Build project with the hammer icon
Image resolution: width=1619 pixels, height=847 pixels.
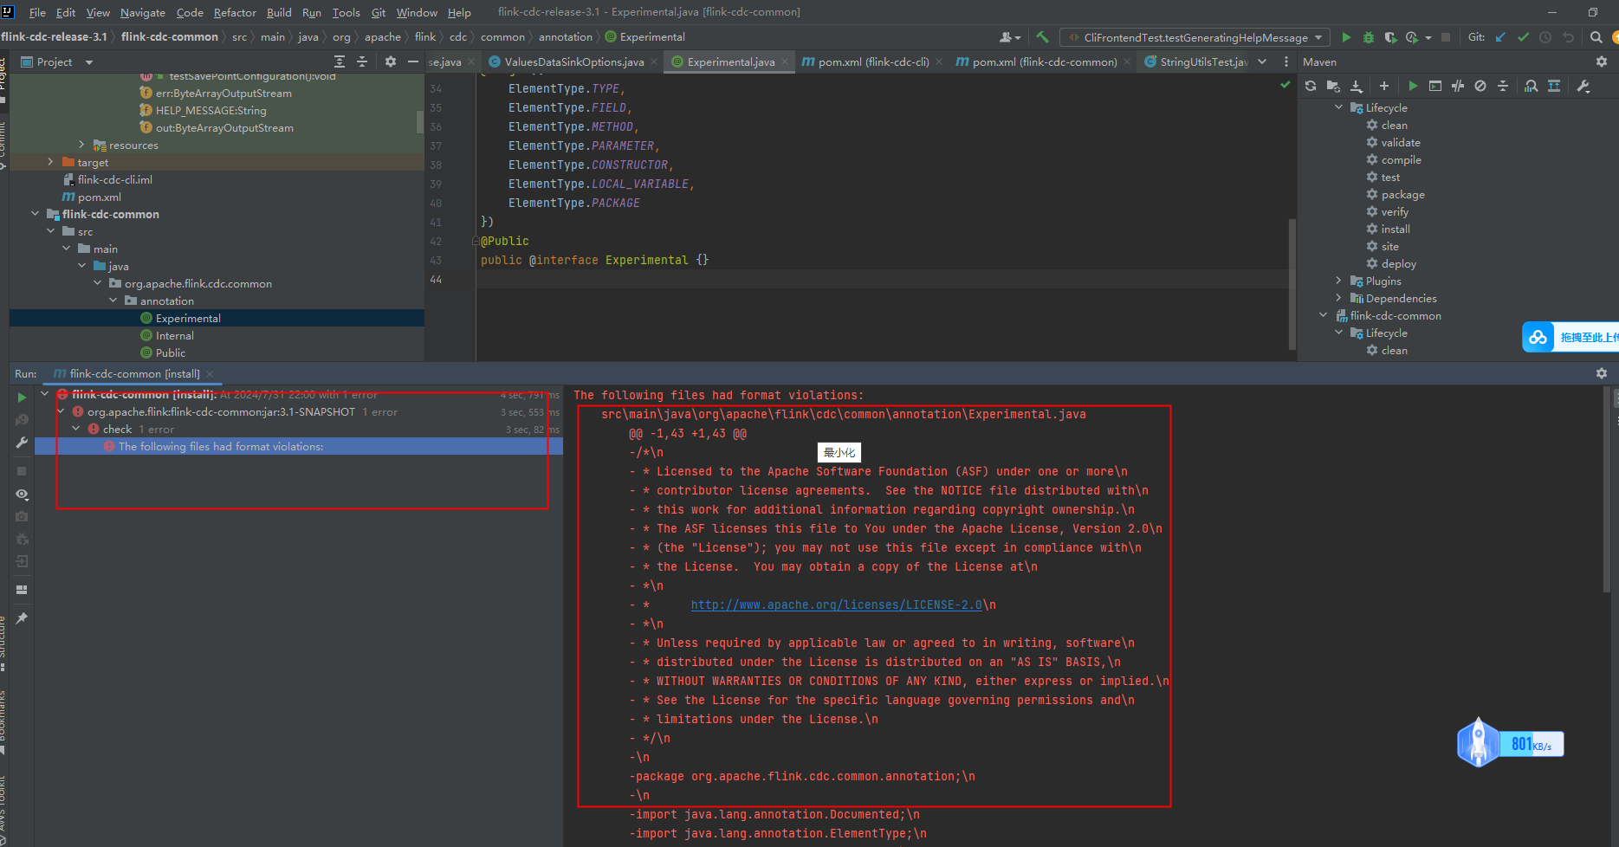pyautogui.click(x=1043, y=37)
